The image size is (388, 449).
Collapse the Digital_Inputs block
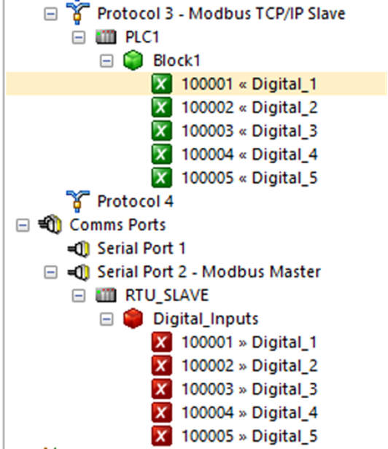(x=106, y=319)
